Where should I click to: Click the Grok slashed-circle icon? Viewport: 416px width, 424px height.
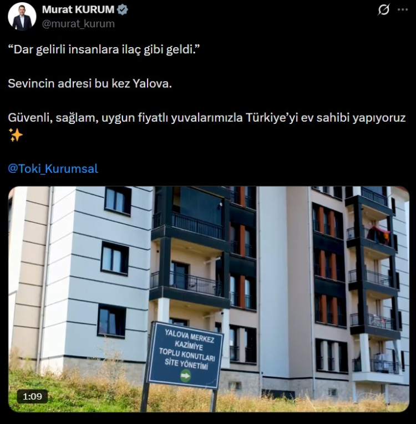(x=383, y=10)
